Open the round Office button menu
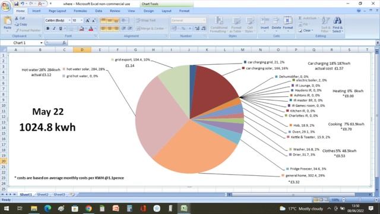The height and width of the screenshot is (214, 380). 6,6
